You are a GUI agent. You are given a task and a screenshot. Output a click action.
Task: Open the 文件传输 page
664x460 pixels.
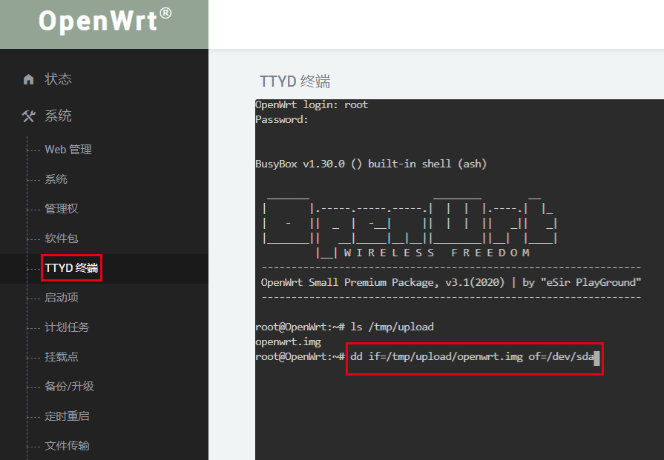[x=67, y=446]
